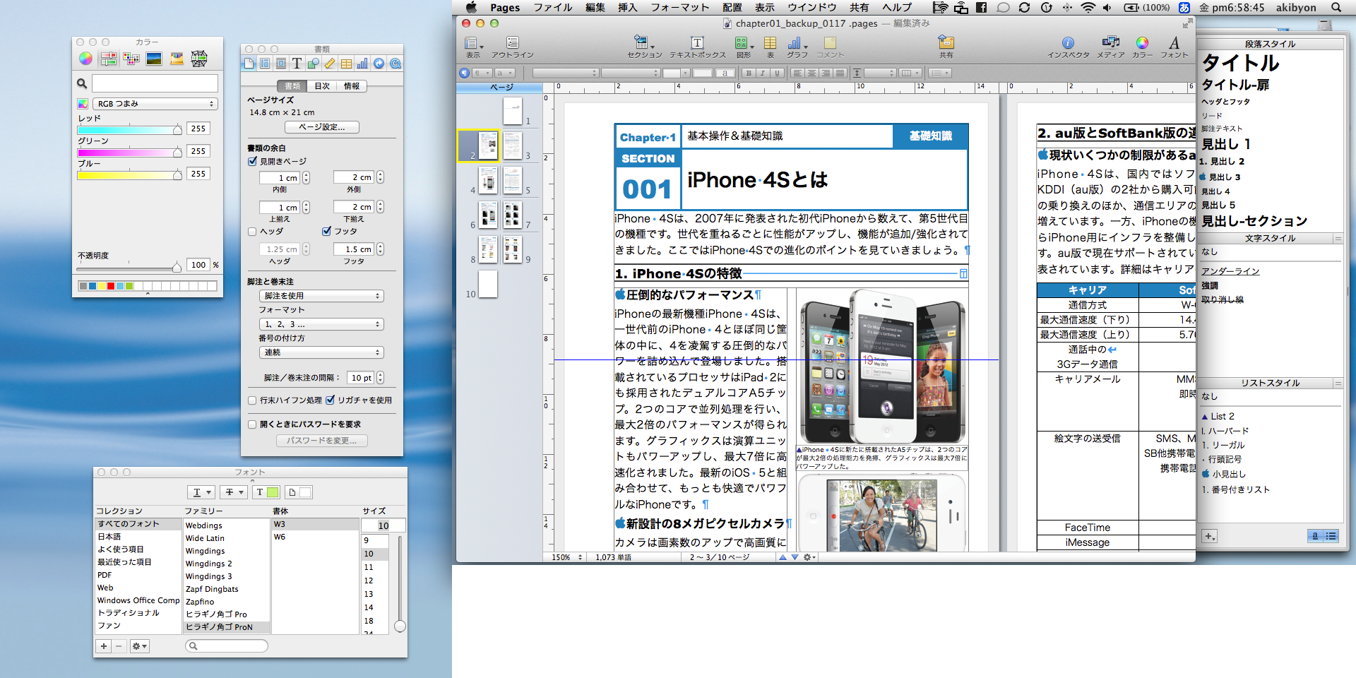
Task: Open 脚注を使用 footnote type dropdown
Action: 321,296
